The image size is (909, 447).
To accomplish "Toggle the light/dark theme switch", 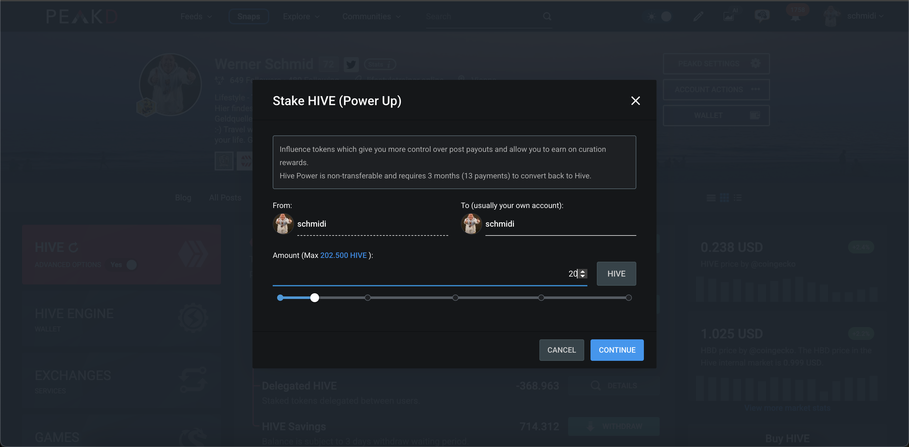I will (659, 16).
